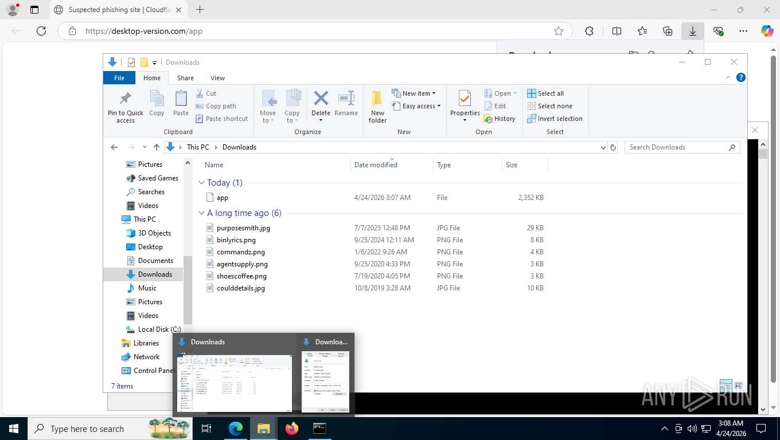Create a New folder
780x440 pixels.
(x=377, y=107)
